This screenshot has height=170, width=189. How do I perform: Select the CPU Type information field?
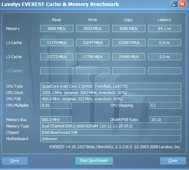[x=110, y=86]
